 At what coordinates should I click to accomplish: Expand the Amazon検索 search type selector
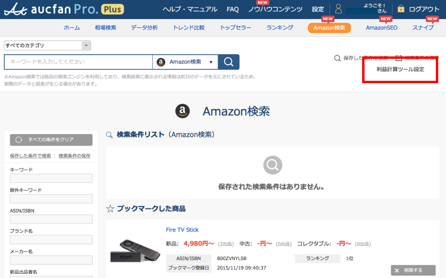[185, 62]
